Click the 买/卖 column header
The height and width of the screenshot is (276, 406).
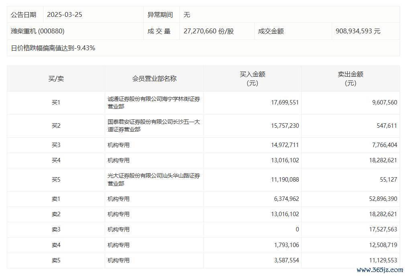[56, 79]
